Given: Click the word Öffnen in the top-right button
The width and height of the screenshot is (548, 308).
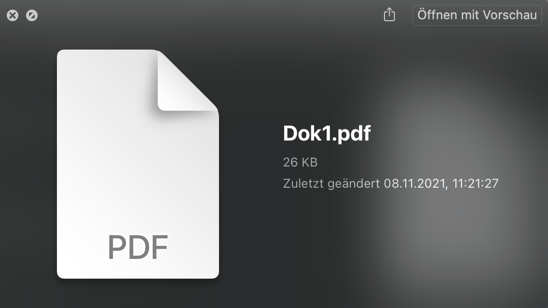Looking at the screenshot, I should click(x=437, y=15).
